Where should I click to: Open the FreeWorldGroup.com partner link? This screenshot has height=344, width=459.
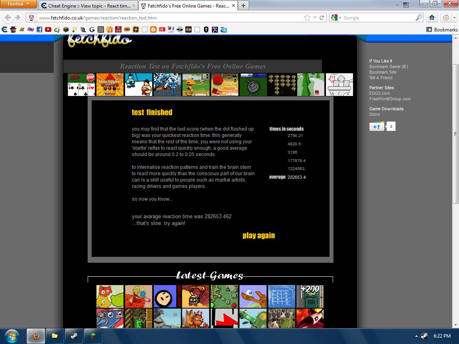390,99
